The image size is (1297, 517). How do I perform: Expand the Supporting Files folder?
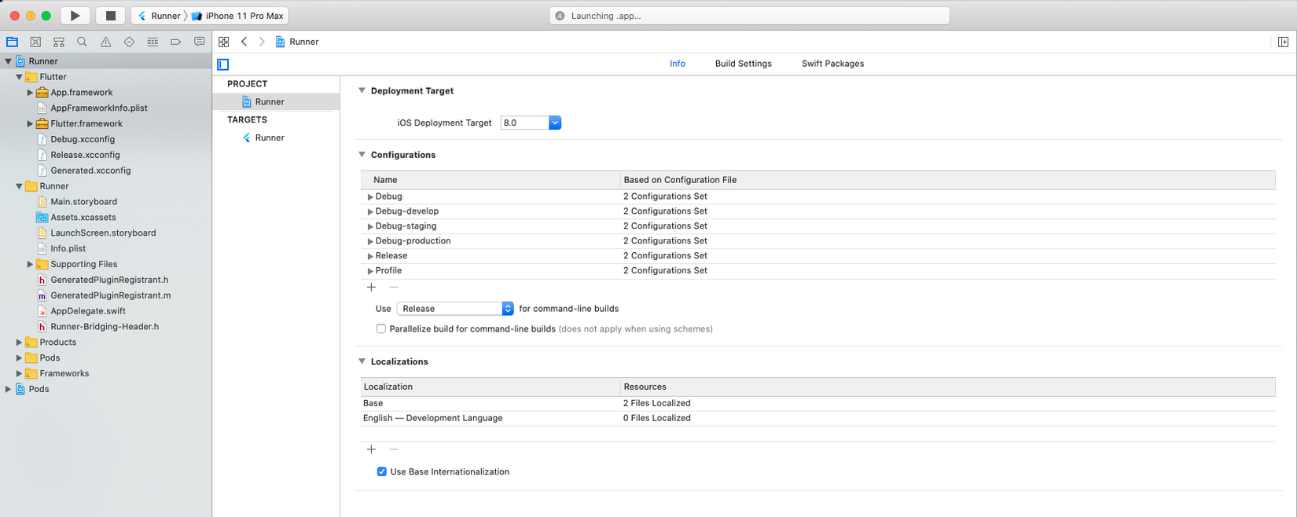(30, 265)
